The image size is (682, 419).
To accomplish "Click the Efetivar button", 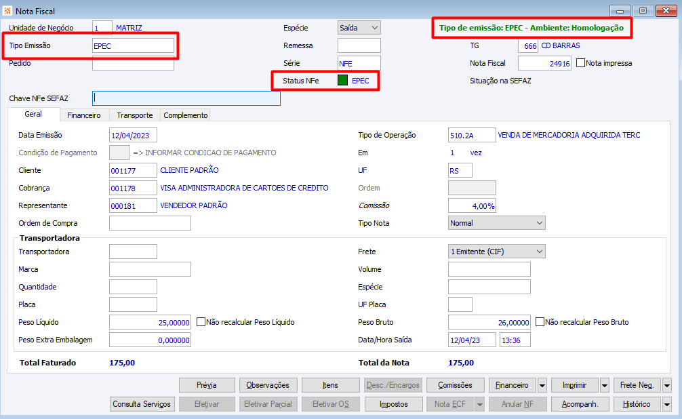I will (x=207, y=404).
